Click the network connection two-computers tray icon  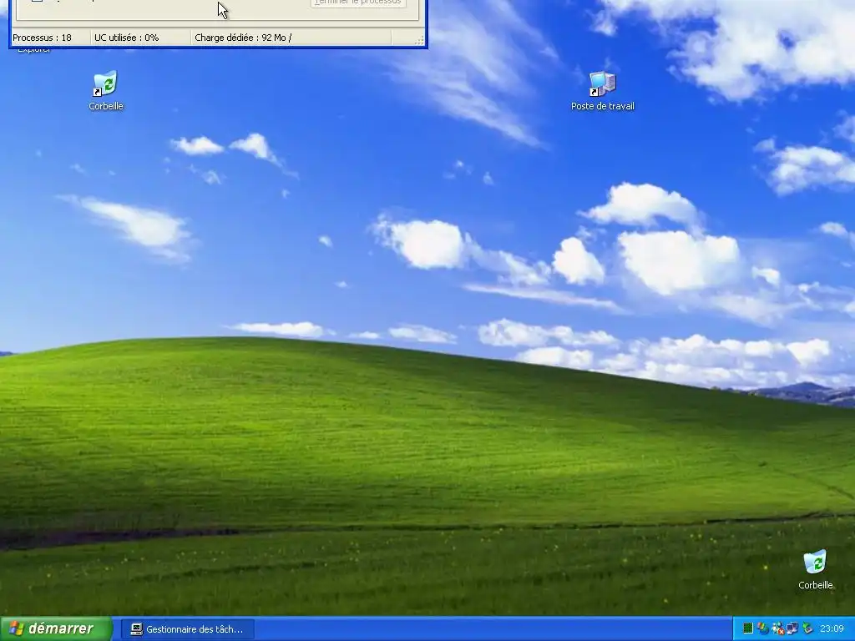[x=792, y=628]
